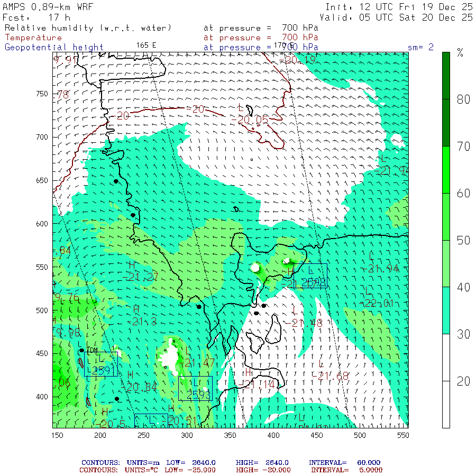Click the '%' unit symbol above colorbar
476x476 pixels.
[x=460, y=53]
